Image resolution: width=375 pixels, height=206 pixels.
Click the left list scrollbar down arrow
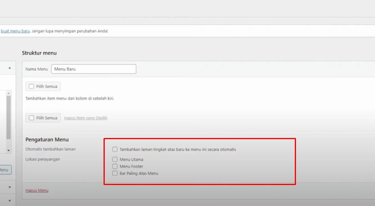(9, 151)
